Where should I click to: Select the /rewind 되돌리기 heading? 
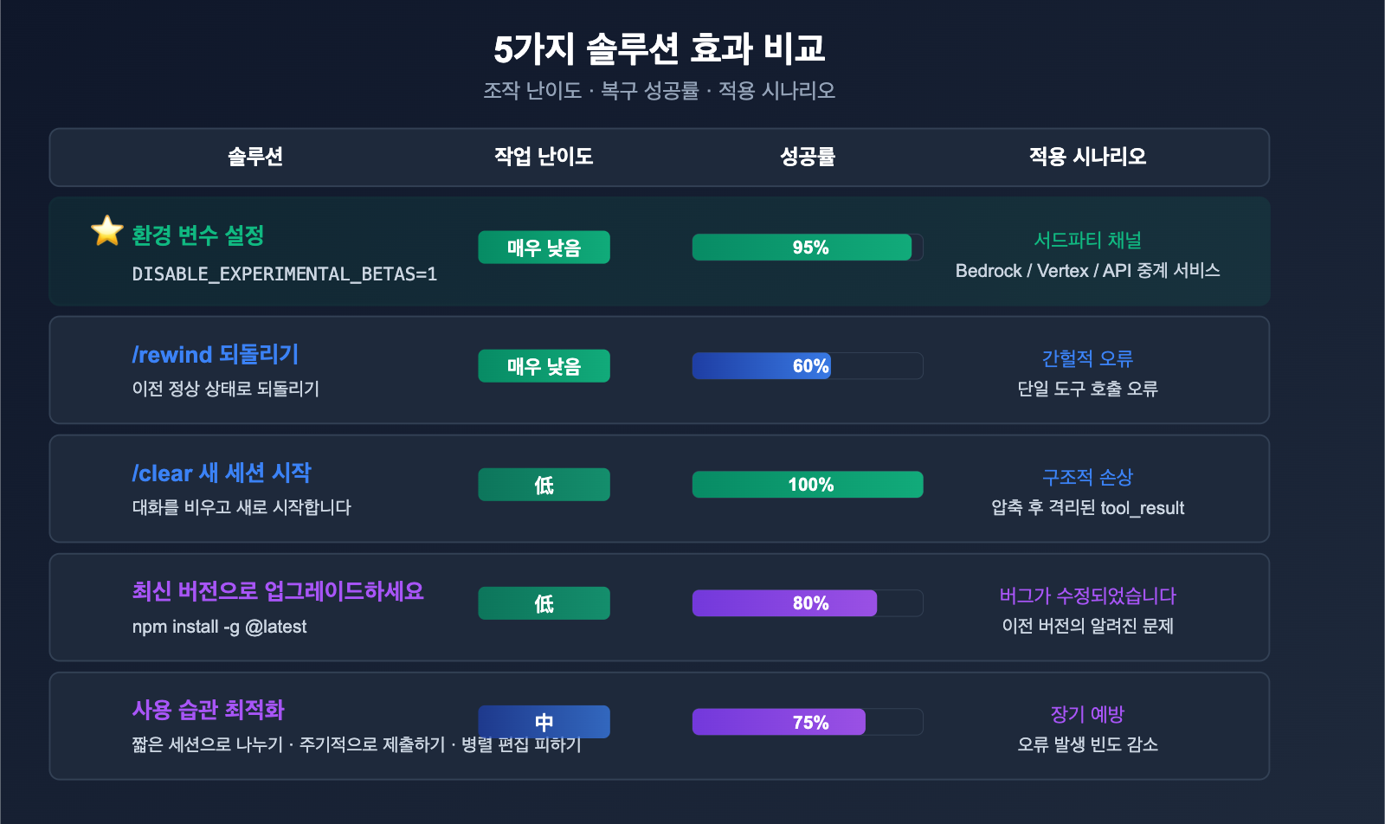tap(216, 355)
